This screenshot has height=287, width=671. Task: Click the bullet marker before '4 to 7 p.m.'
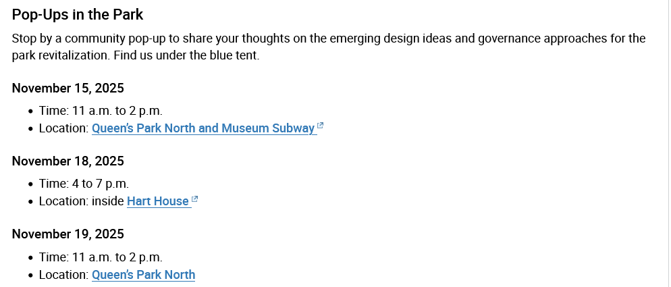pyautogui.click(x=30, y=184)
